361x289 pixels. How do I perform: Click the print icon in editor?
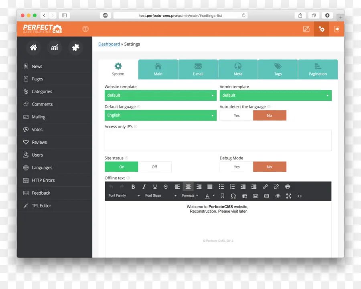[x=288, y=187]
